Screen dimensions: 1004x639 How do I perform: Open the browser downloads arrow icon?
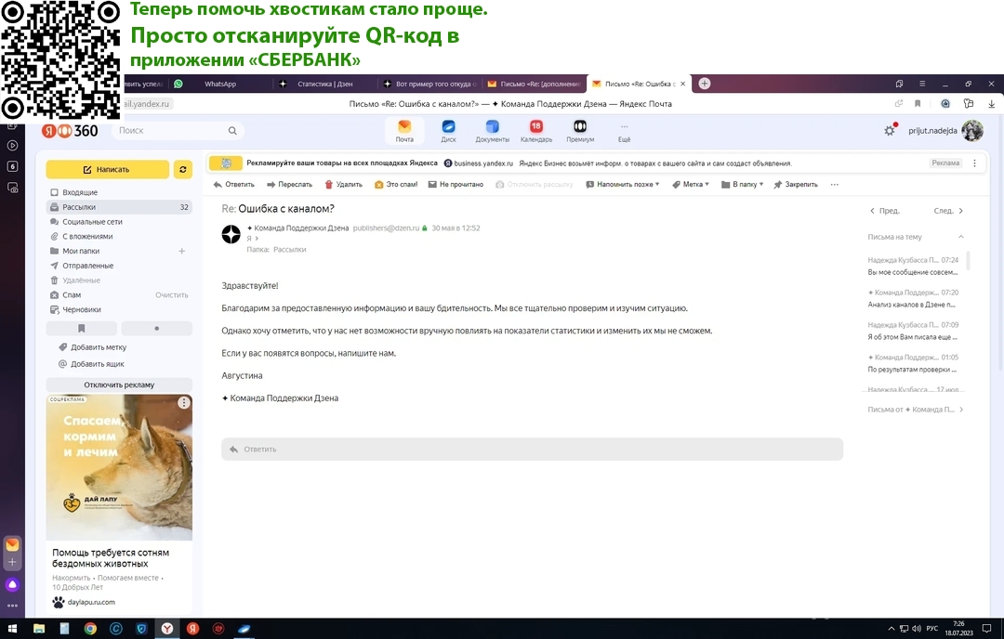coord(991,104)
